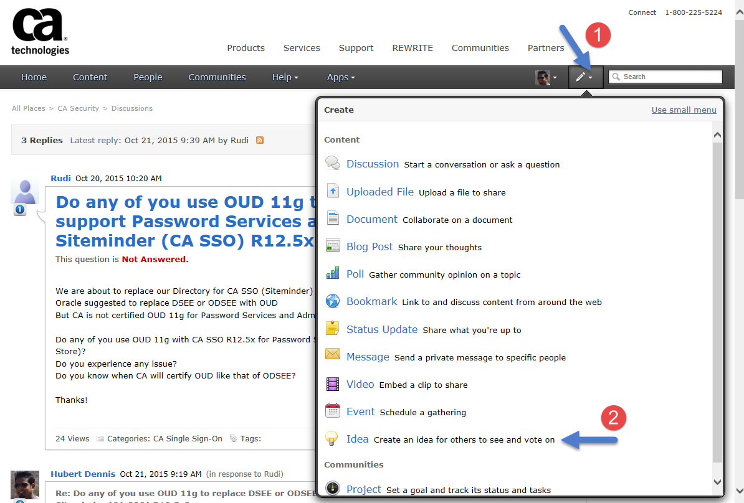This screenshot has width=744, height=503.
Task: Click the Document page icon
Action: click(333, 219)
